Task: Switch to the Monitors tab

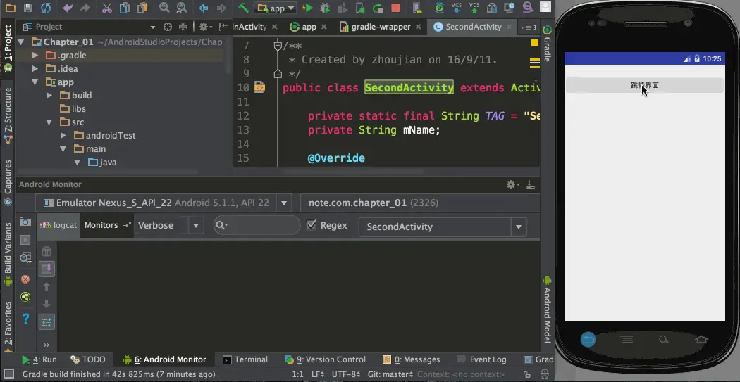Action: click(106, 225)
